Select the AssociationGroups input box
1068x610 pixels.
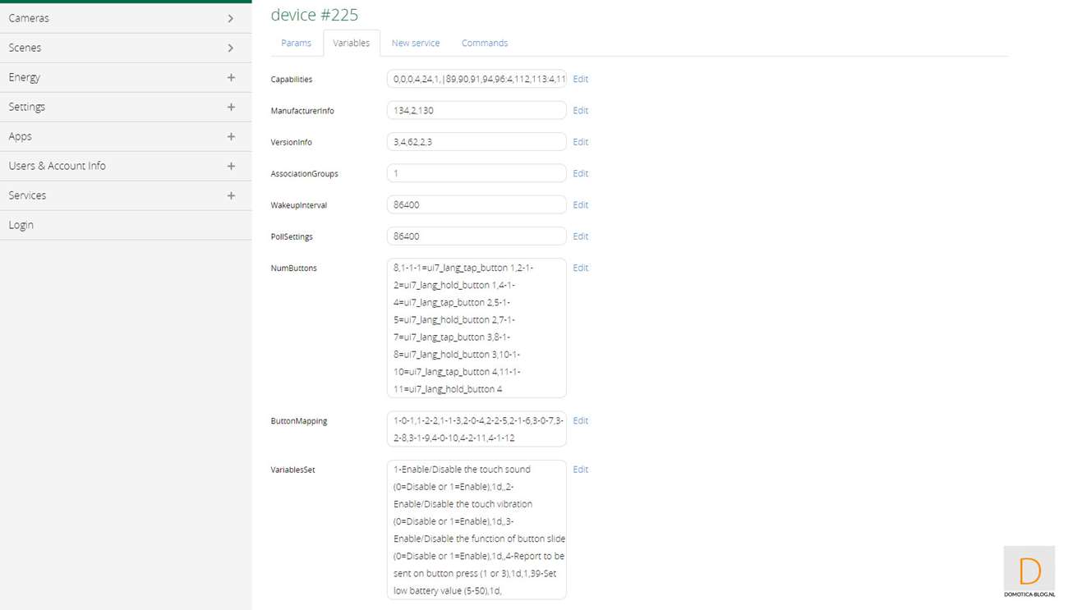coord(476,173)
